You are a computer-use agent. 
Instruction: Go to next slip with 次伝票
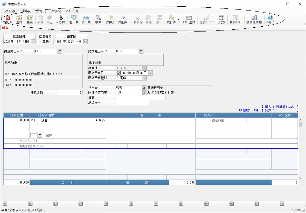pyautogui.click(x=86, y=19)
